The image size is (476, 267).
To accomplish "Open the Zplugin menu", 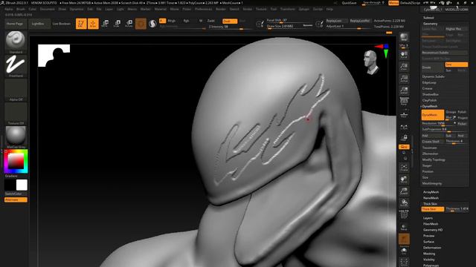I will 304,9.
